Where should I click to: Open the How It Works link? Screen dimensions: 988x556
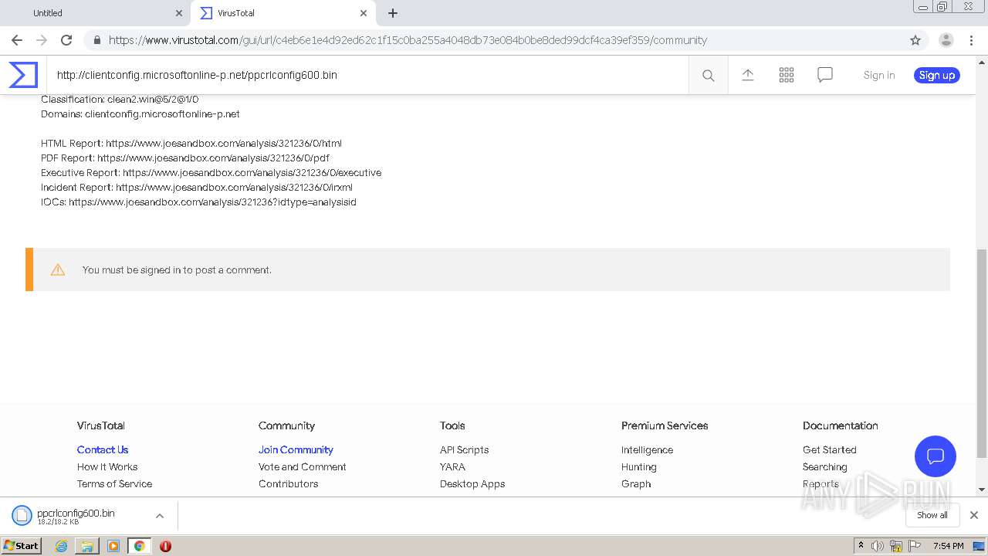(x=107, y=466)
